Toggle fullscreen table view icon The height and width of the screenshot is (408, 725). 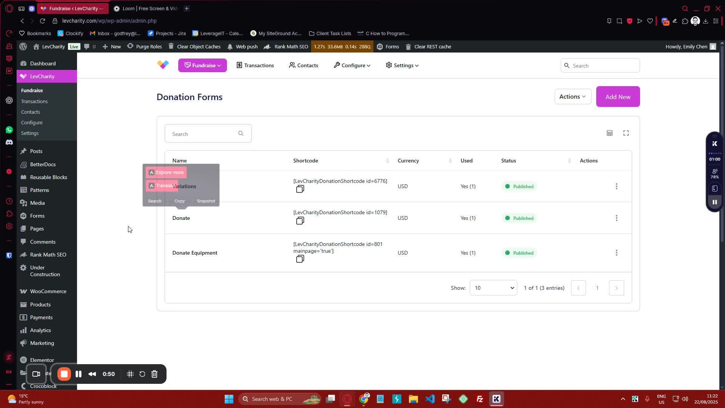pyautogui.click(x=626, y=133)
